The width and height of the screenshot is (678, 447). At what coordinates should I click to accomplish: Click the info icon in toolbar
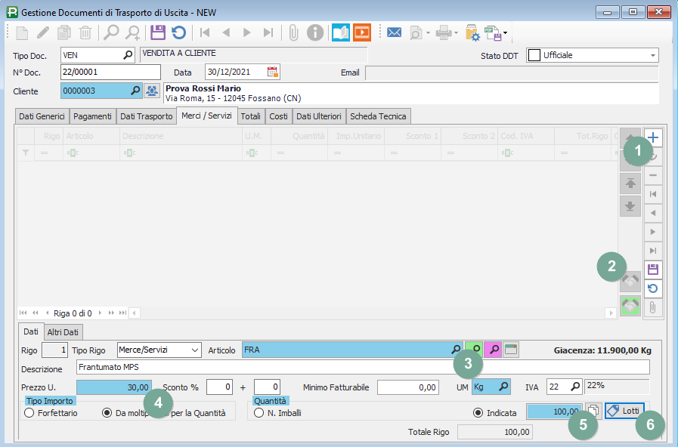pos(315,32)
